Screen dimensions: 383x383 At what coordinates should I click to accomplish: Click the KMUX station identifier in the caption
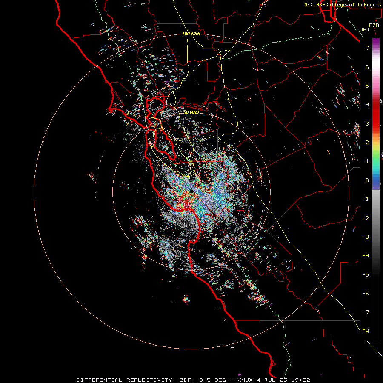[246, 380]
